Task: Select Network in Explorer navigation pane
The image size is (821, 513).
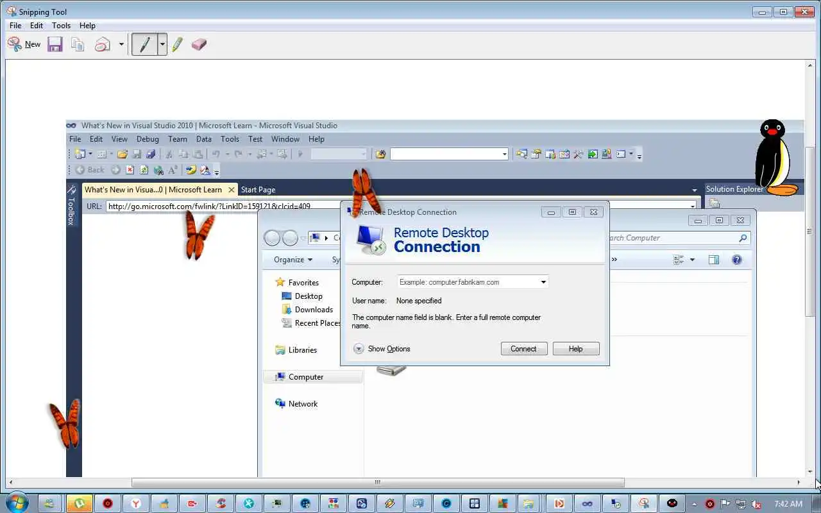Action: (296, 404)
